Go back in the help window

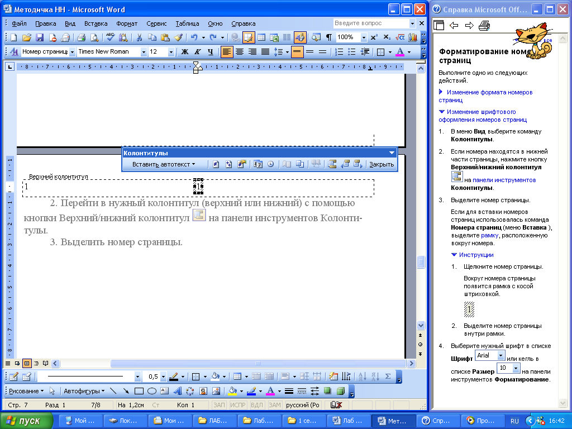454,26
